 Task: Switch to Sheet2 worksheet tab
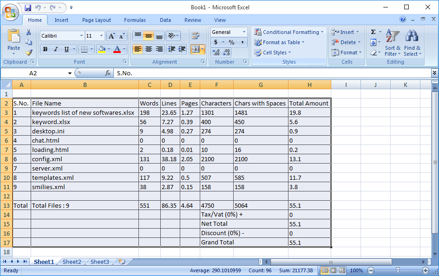pos(72,262)
